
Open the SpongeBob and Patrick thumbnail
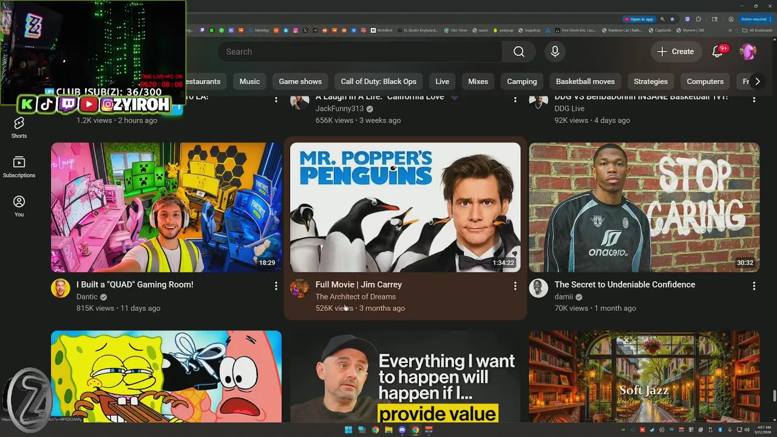pyautogui.click(x=166, y=376)
